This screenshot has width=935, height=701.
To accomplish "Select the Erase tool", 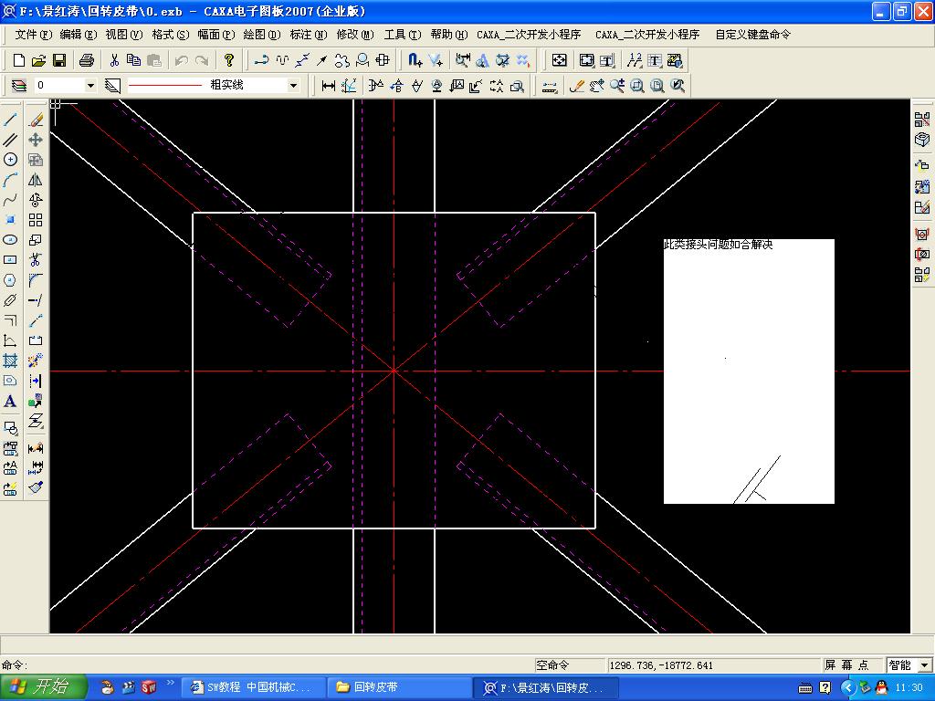I will (36, 120).
